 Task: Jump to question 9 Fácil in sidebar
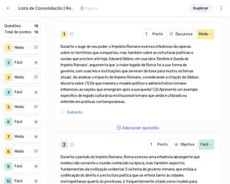[21, 166]
